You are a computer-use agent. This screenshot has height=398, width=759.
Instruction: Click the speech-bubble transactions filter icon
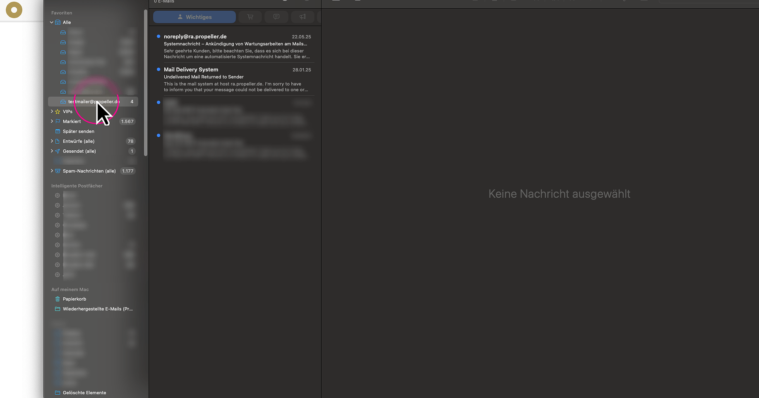pos(276,17)
